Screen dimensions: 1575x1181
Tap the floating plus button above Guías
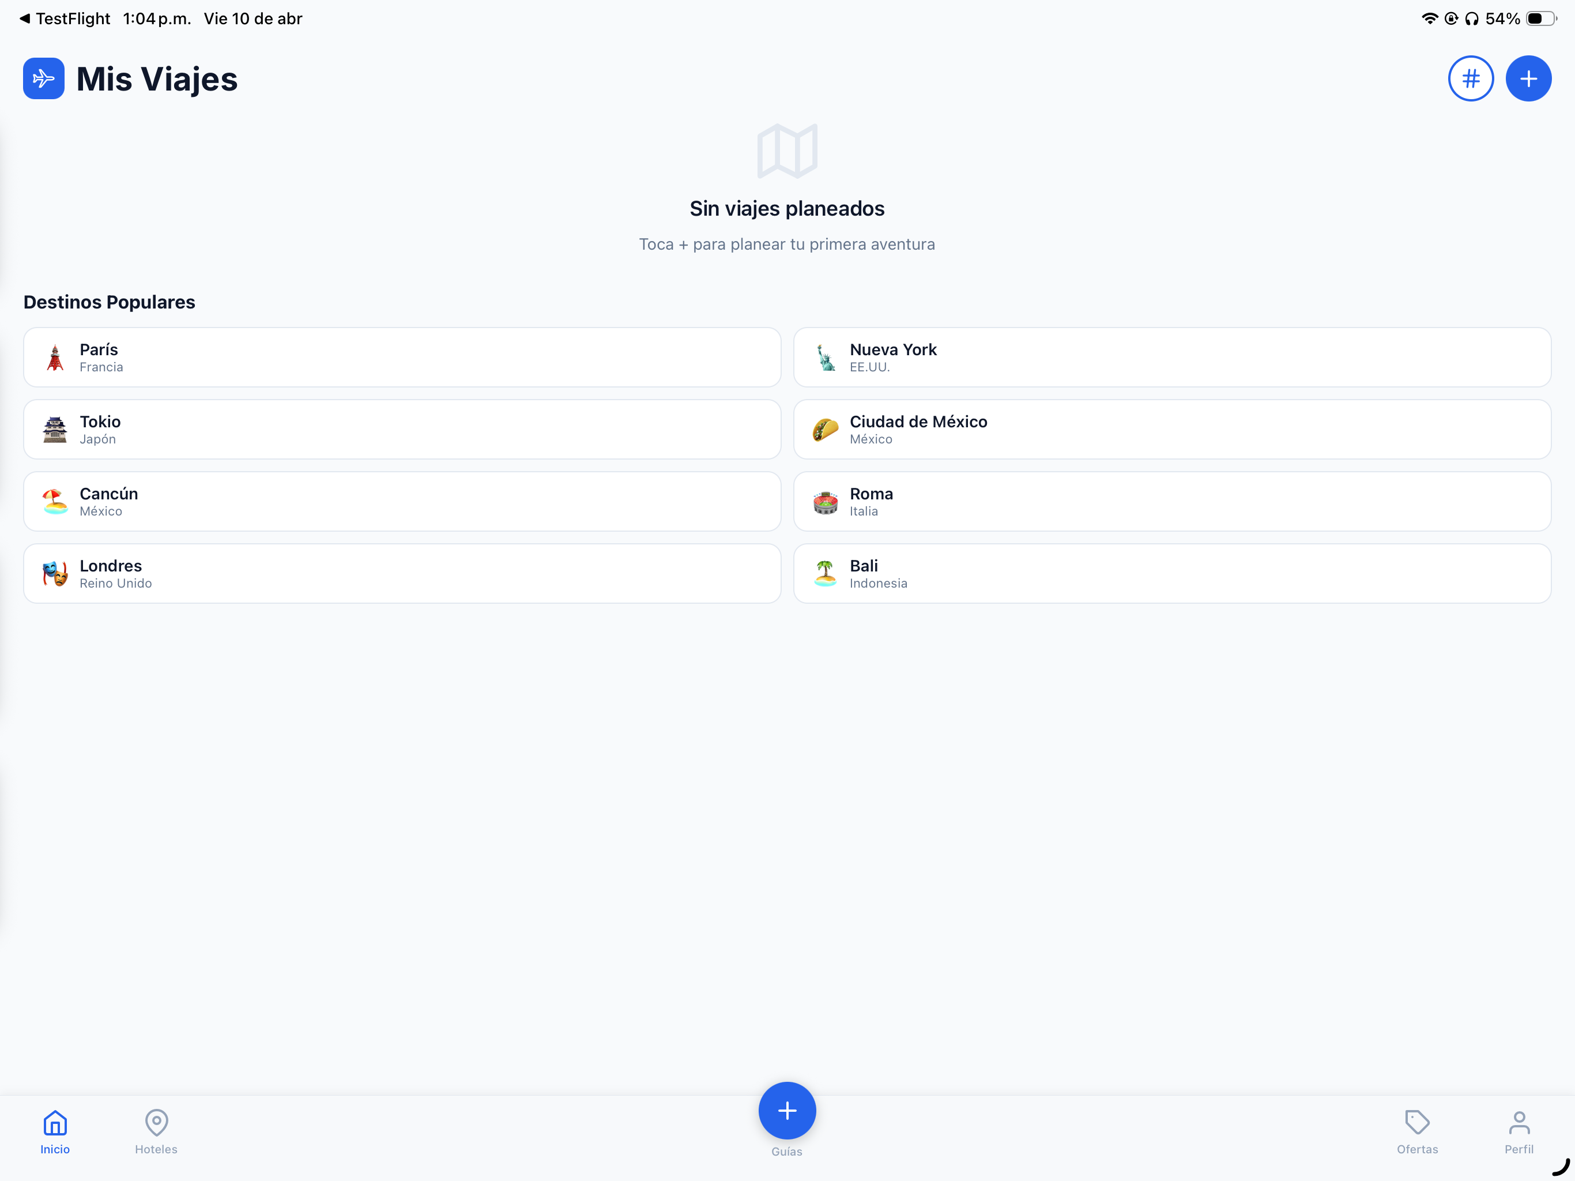787,1111
